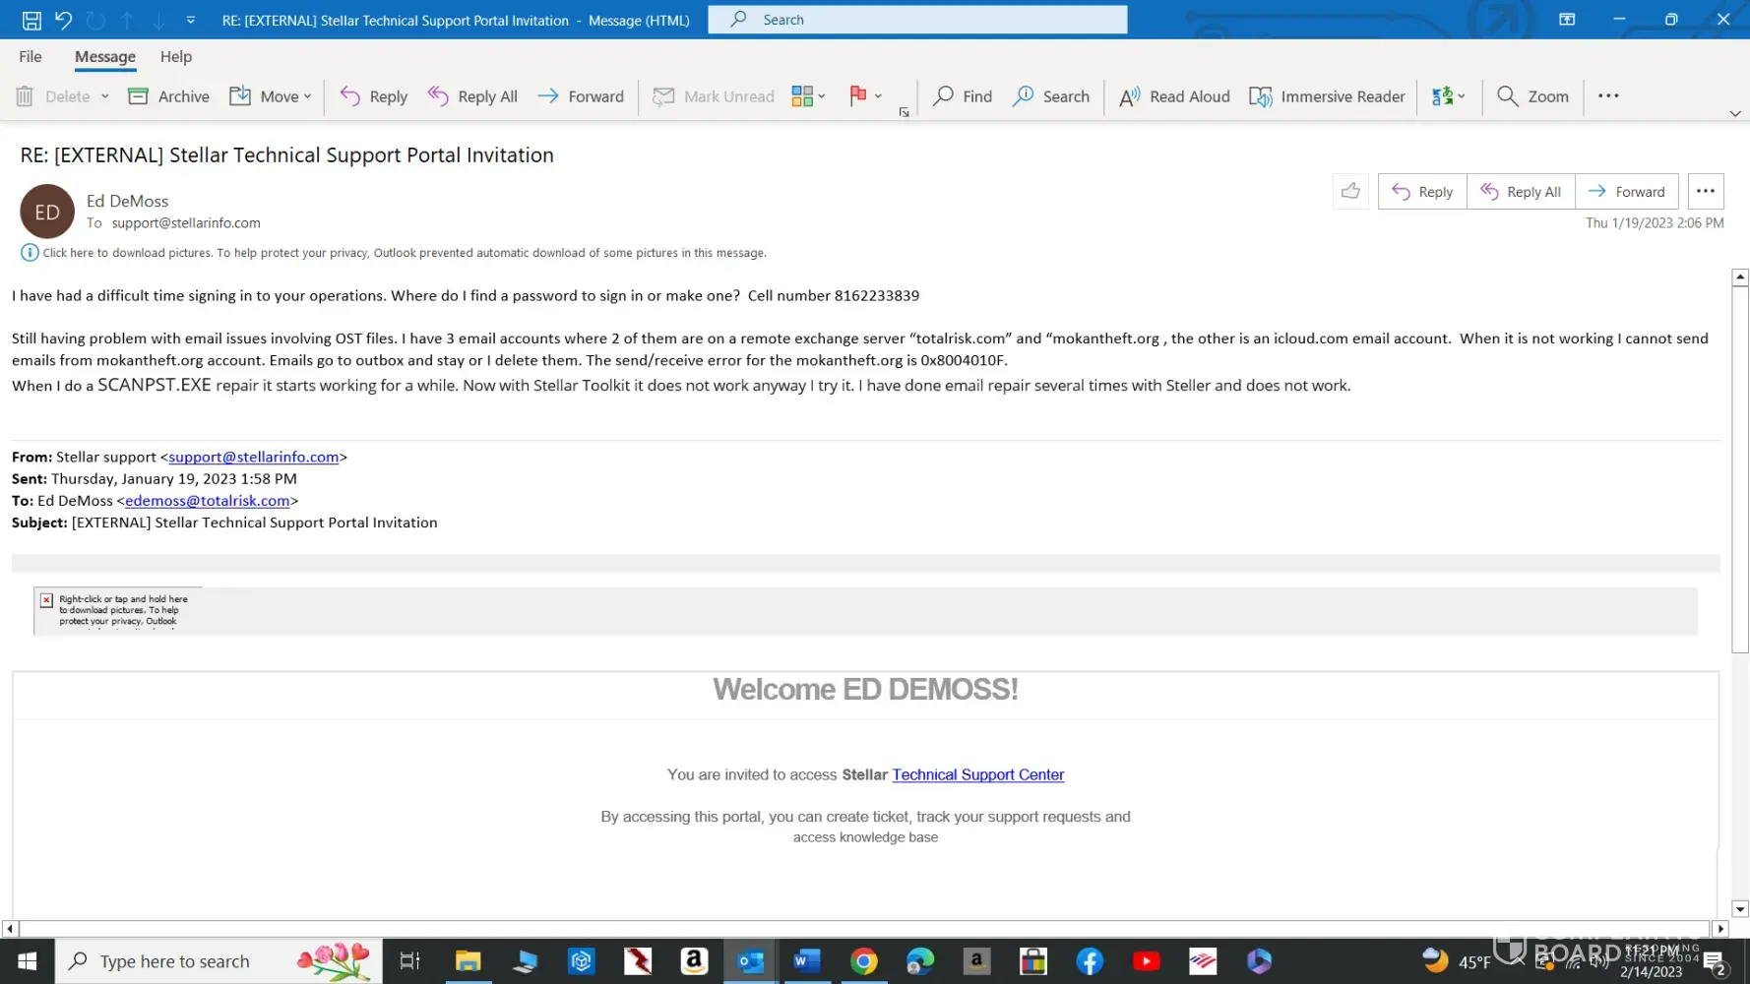Click the ED sender avatar
This screenshot has width=1750, height=984.
(47, 212)
